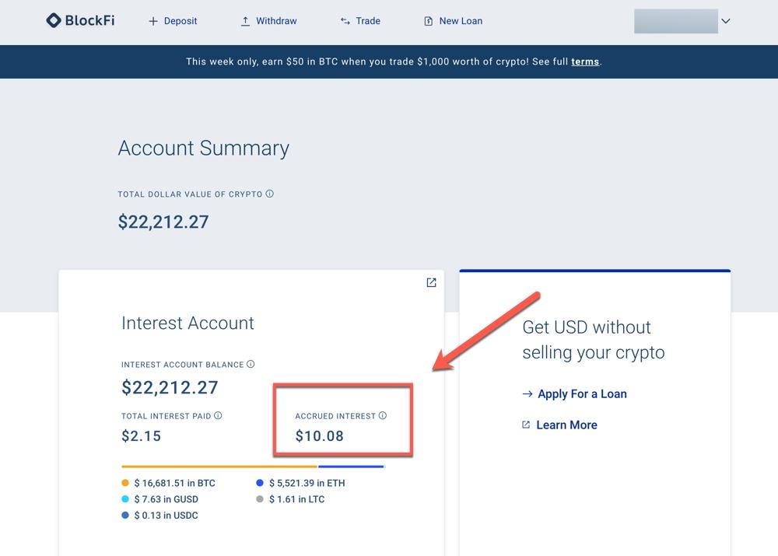Click the USDC legend dot
This screenshot has width=778, height=556.
click(x=125, y=516)
